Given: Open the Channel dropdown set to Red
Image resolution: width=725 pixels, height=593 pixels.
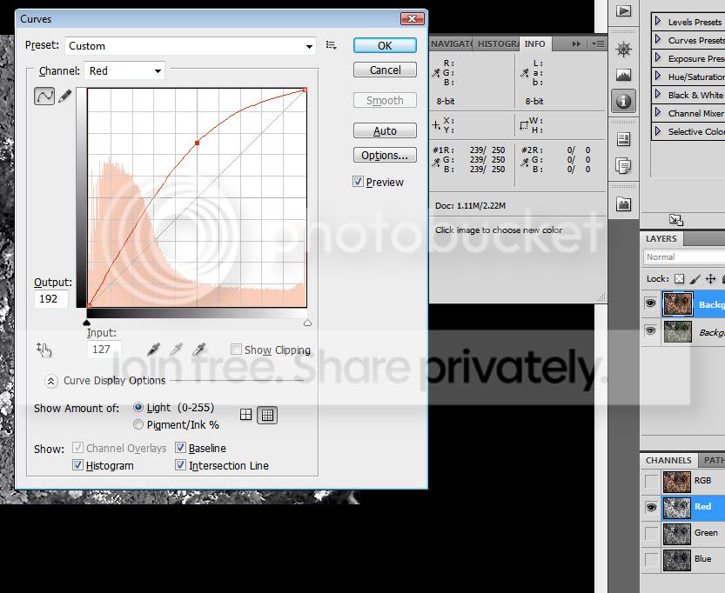Looking at the screenshot, I should pos(124,71).
